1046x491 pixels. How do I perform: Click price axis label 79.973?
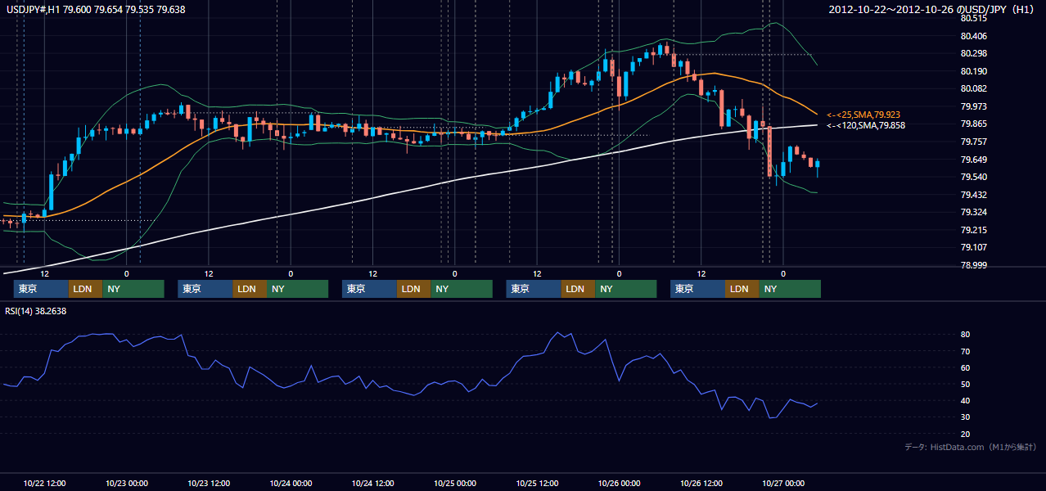975,106
